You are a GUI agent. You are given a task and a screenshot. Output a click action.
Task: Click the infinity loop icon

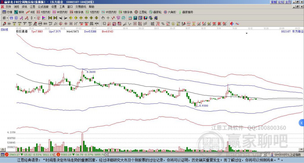pyautogui.click(x=237, y=24)
